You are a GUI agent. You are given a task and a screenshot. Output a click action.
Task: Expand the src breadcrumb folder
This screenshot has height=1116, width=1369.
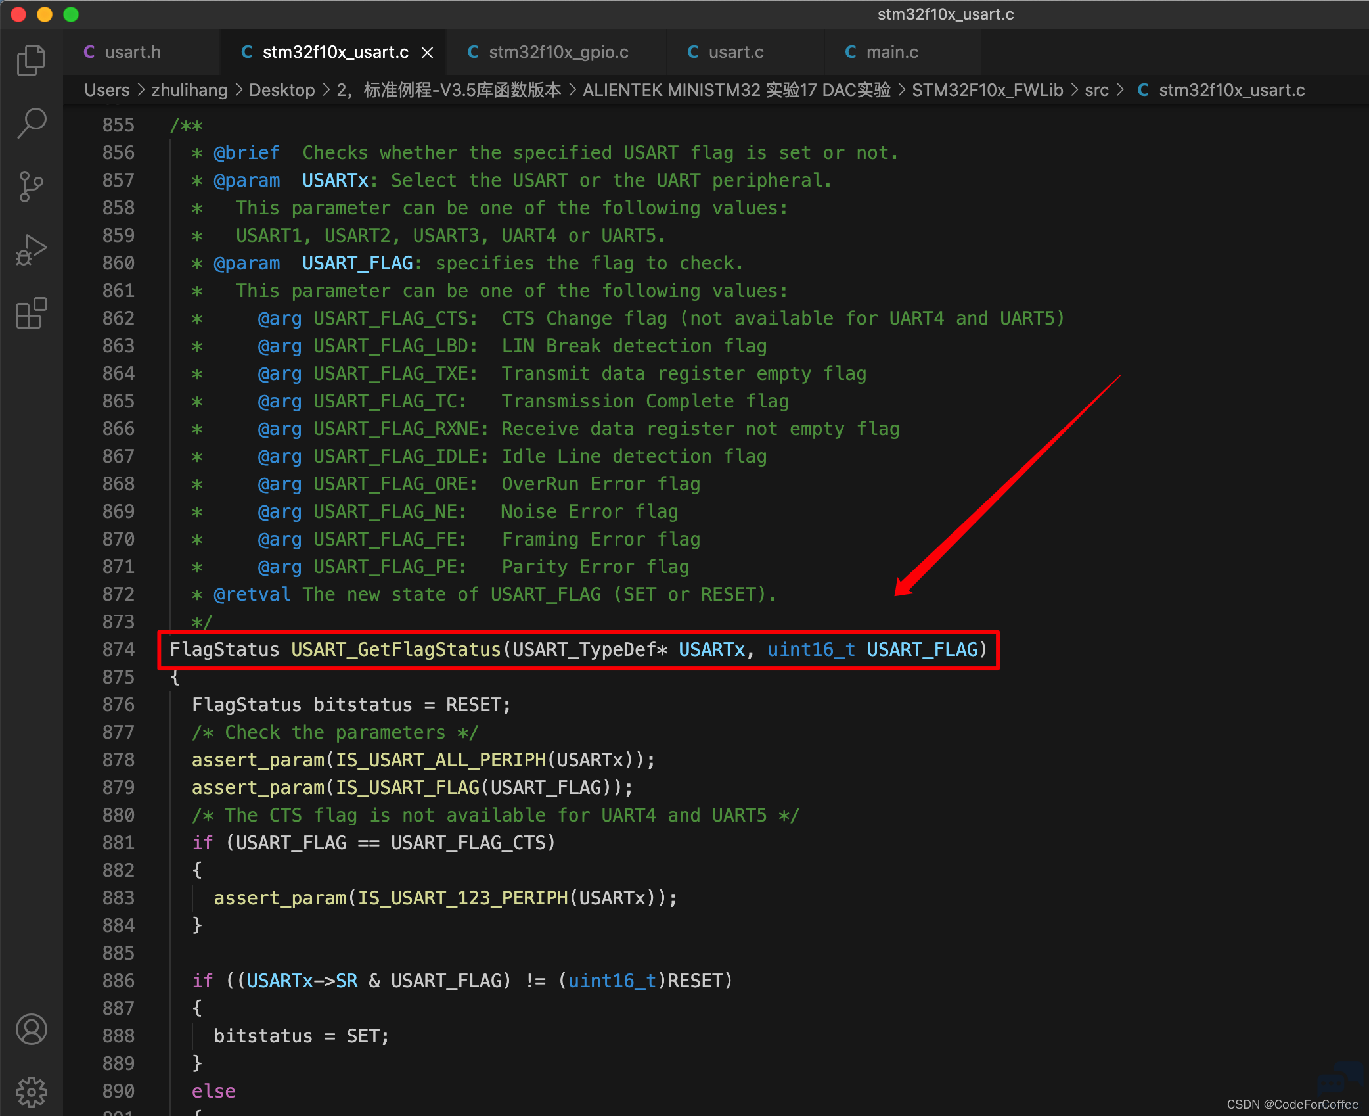point(1096,90)
